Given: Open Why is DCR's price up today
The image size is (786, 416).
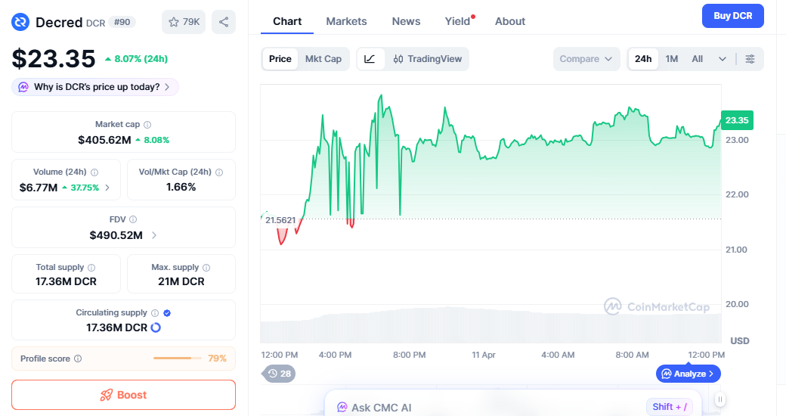Looking at the screenshot, I should (95, 87).
